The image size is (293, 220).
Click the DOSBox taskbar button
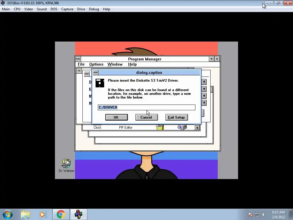tap(78, 214)
